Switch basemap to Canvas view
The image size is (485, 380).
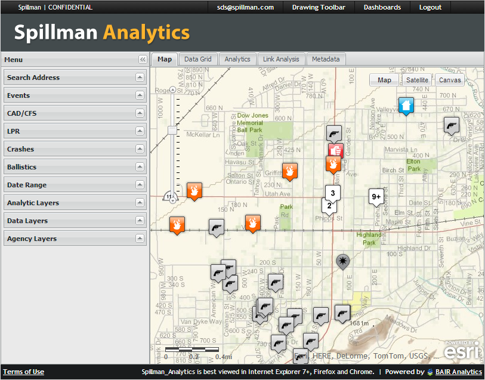pyautogui.click(x=450, y=80)
